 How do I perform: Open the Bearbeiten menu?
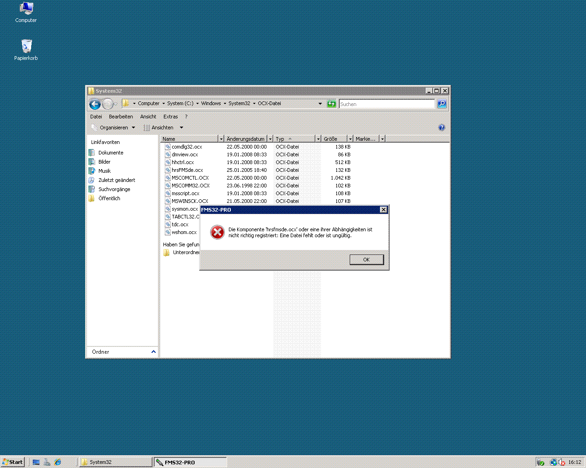pos(121,117)
